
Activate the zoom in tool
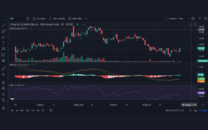pyautogui.click(x=3, y=74)
